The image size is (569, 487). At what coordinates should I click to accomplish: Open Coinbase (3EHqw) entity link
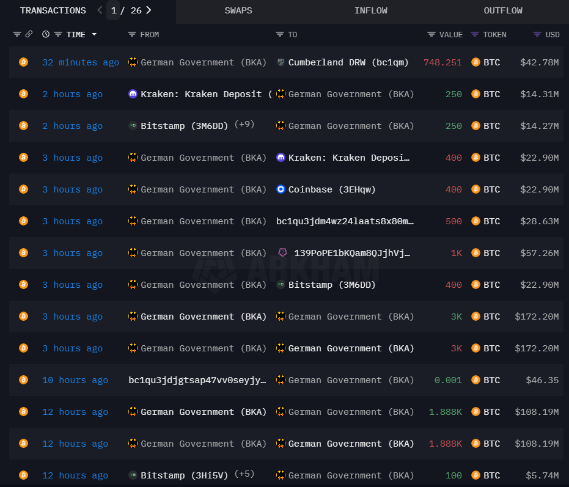332,189
